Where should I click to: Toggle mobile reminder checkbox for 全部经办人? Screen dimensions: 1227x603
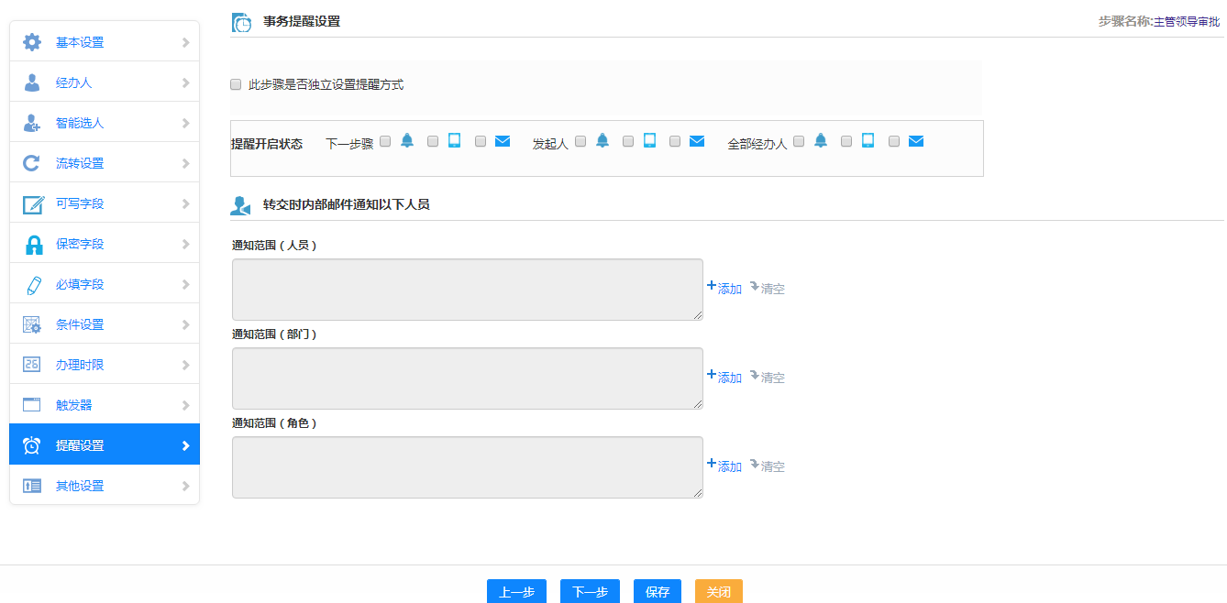point(846,141)
